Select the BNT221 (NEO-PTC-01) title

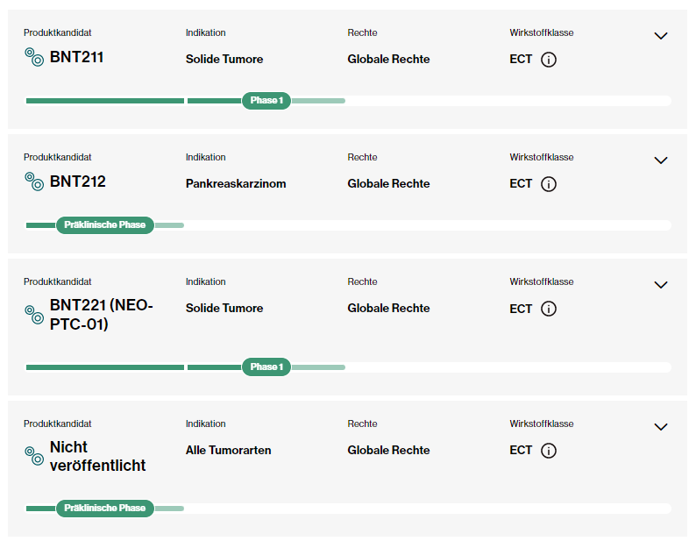101,315
